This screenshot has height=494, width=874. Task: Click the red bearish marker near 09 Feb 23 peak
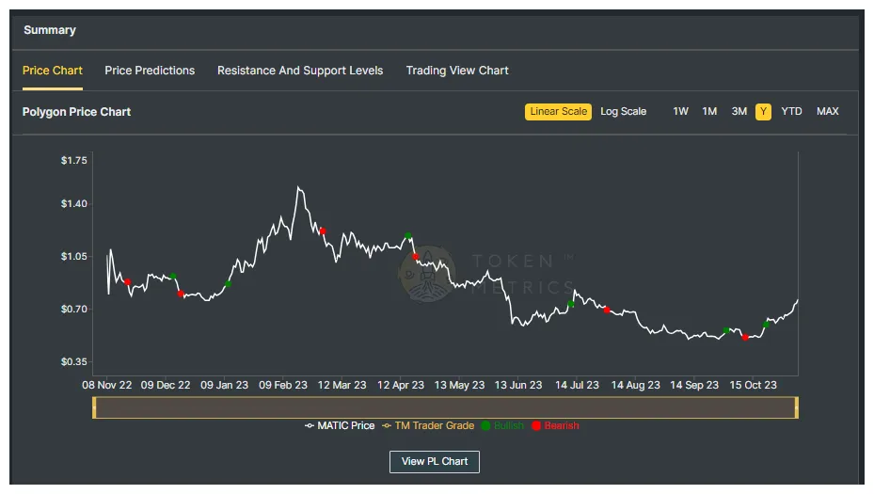[x=323, y=231]
